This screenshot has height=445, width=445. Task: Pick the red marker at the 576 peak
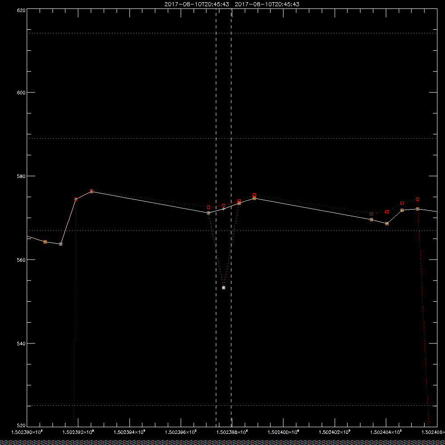point(91,191)
